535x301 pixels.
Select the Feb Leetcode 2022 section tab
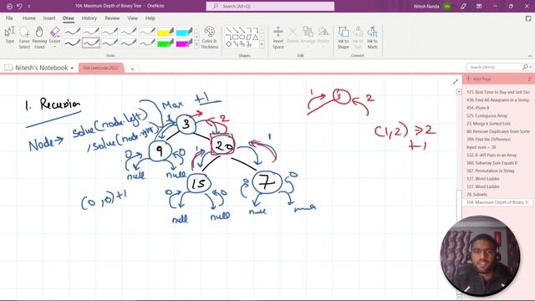pyautogui.click(x=100, y=68)
